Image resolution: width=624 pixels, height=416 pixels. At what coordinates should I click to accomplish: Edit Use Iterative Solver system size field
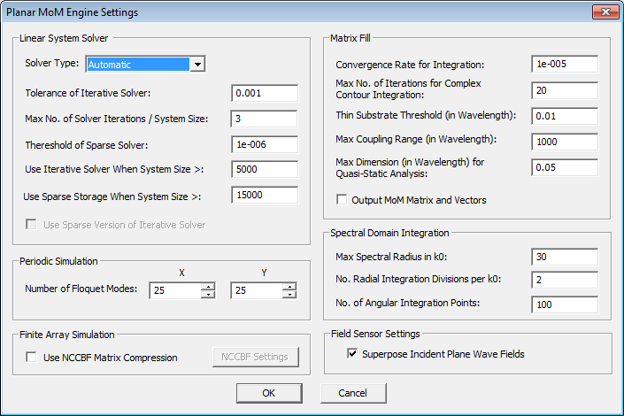(x=264, y=170)
